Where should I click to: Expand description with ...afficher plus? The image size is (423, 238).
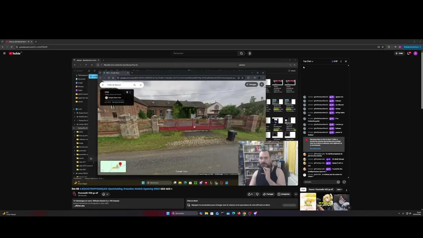pos(79,206)
